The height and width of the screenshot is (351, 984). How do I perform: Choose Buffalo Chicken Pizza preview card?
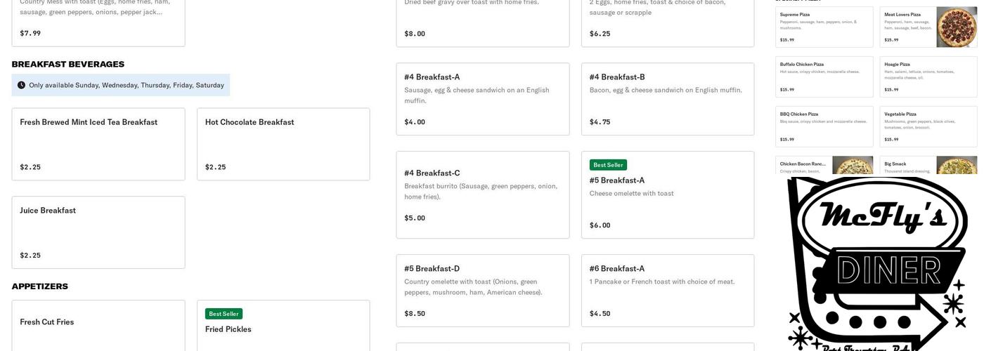click(824, 77)
